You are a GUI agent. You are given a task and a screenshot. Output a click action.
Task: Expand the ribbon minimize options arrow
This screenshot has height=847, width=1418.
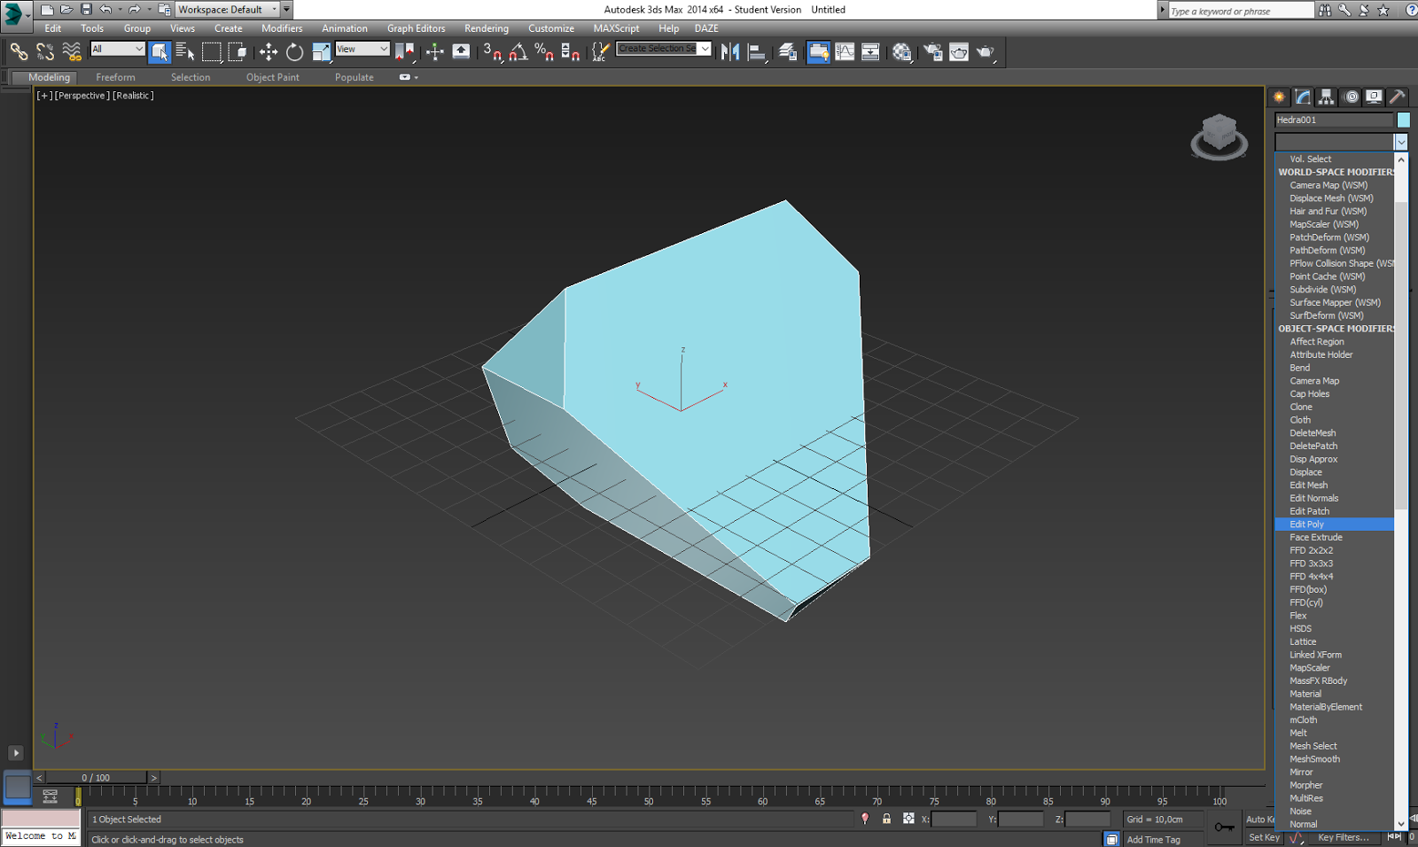[x=417, y=78]
